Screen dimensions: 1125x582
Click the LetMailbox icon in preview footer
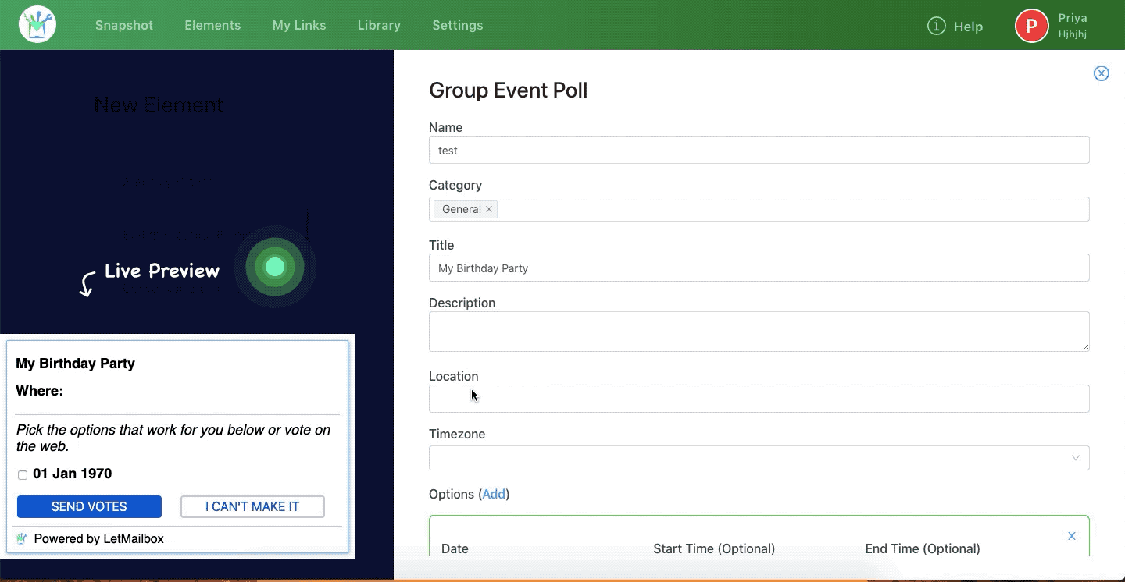click(22, 538)
